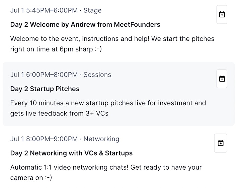Click the 'camera on :-)' description line
241x188 pixels.
[31, 178]
